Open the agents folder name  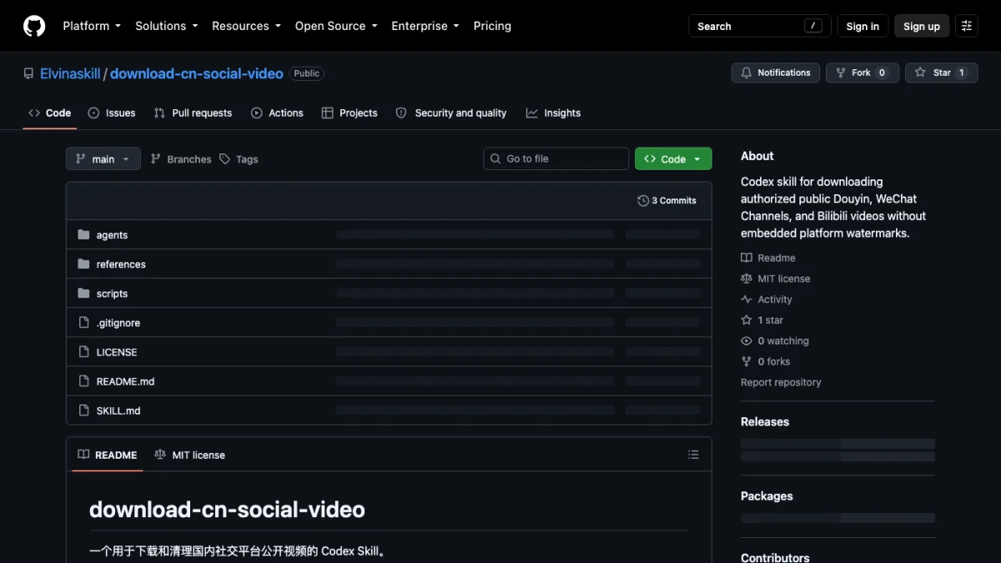click(x=112, y=235)
